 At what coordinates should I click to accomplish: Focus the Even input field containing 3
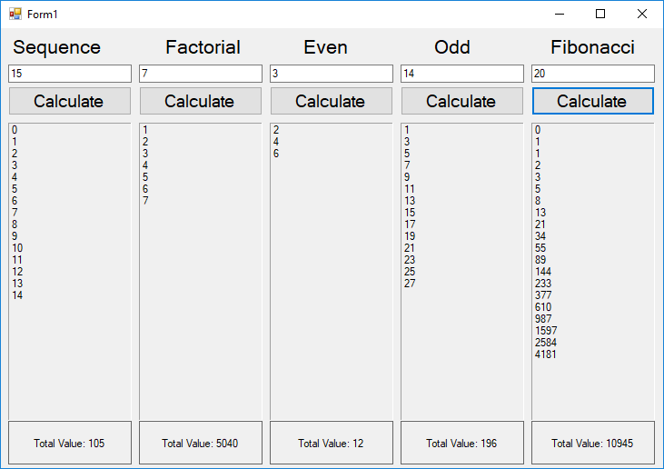tap(332, 74)
